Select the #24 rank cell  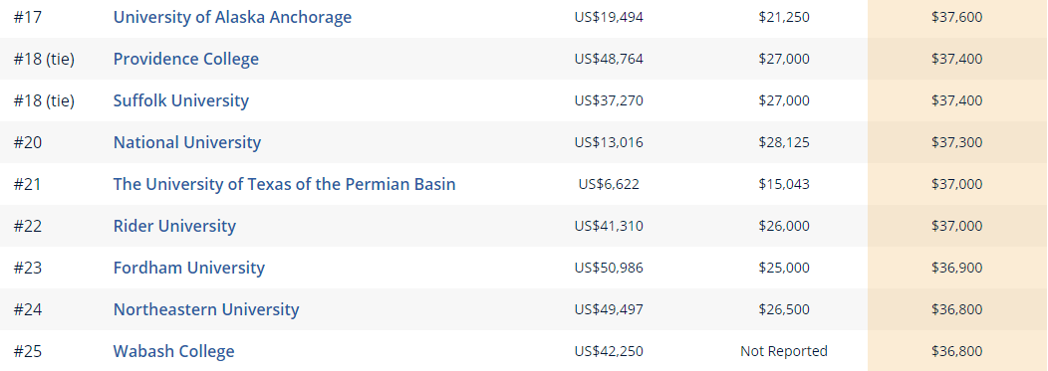click(28, 309)
